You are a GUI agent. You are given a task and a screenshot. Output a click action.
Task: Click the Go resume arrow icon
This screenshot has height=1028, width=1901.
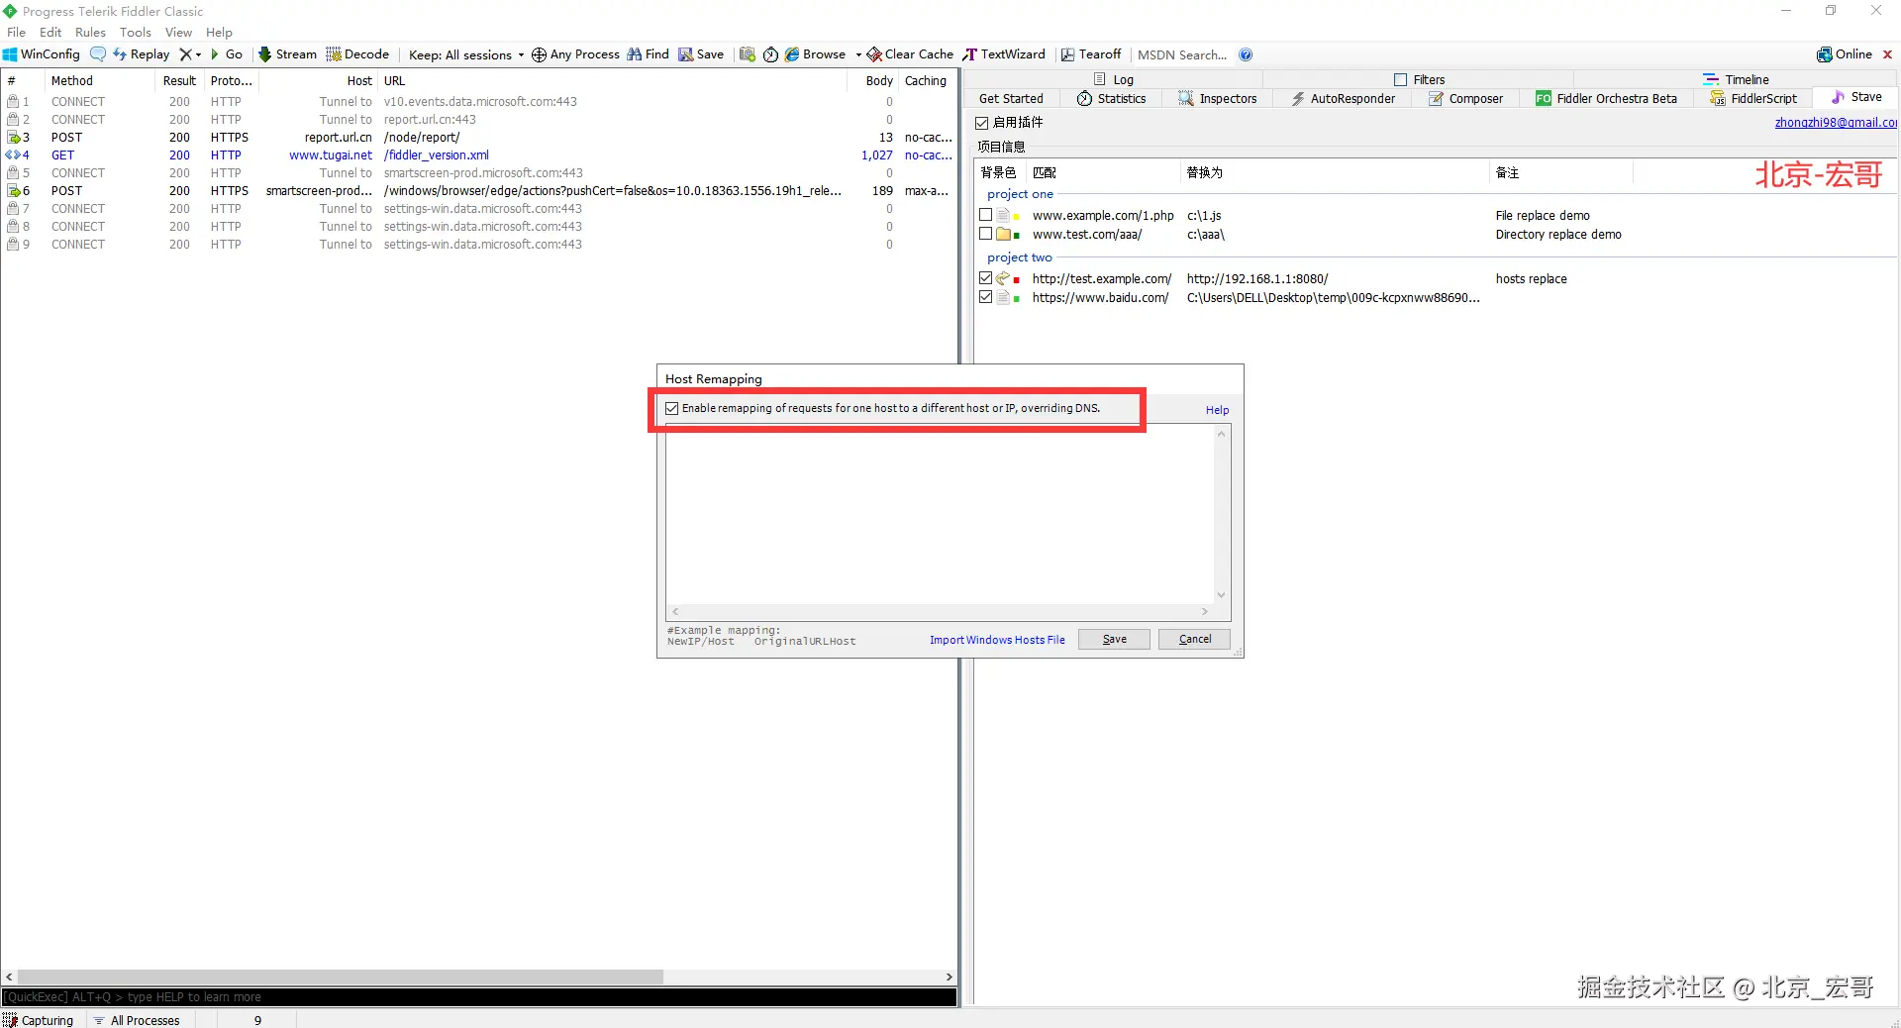pos(215,54)
